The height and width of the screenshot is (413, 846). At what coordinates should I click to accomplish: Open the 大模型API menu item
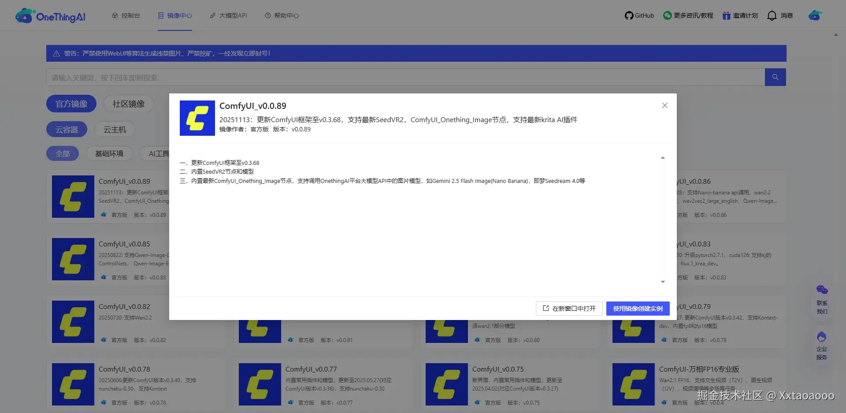pos(228,15)
